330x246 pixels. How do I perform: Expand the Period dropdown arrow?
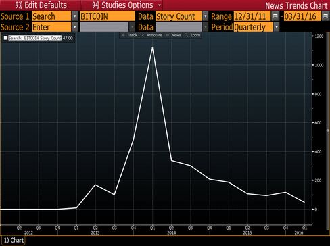point(277,27)
